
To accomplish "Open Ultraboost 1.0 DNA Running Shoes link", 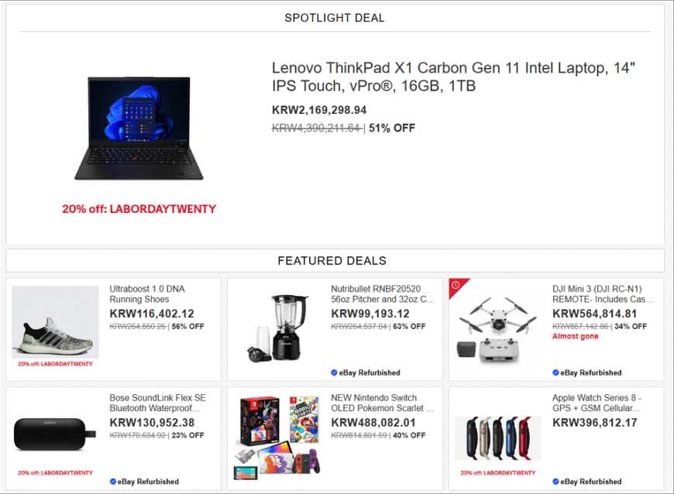I will tap(147, 293).
